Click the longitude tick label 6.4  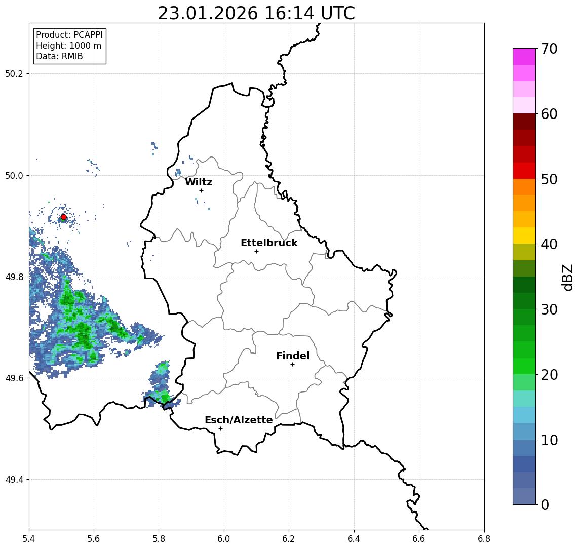click(354, 539)
